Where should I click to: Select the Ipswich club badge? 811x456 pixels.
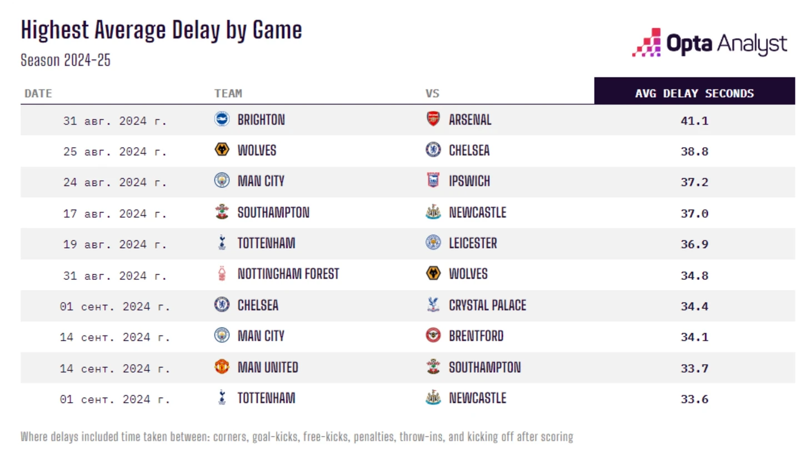433,181
